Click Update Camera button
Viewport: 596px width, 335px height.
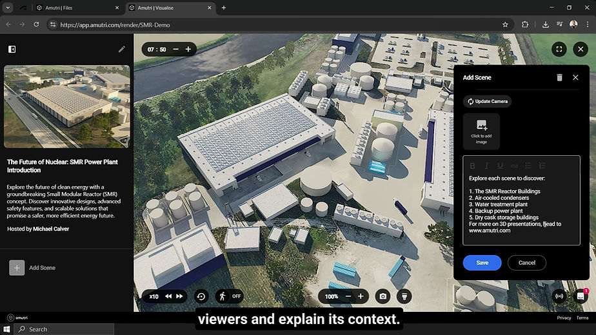tap(487, 101)
